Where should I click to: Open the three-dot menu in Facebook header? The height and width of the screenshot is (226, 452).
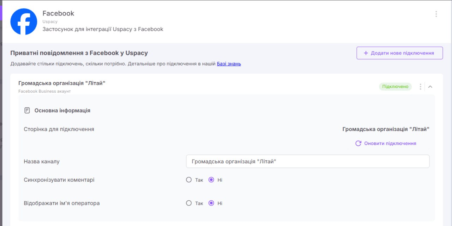pos(436,14)
